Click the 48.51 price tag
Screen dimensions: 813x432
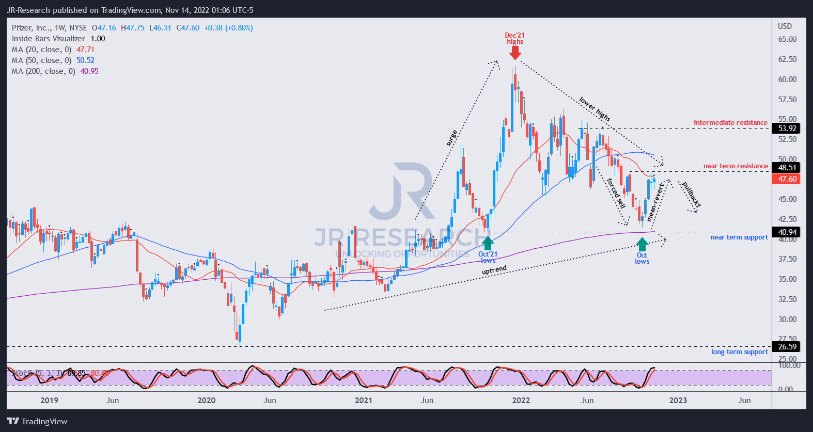click(x=787, y=168)
